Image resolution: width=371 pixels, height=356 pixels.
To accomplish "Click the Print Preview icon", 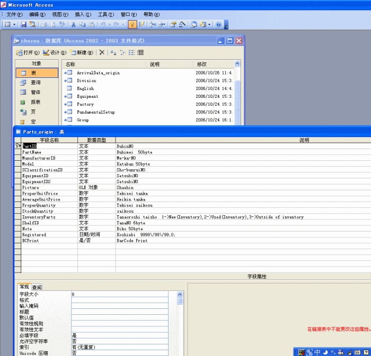I will 53,24.
